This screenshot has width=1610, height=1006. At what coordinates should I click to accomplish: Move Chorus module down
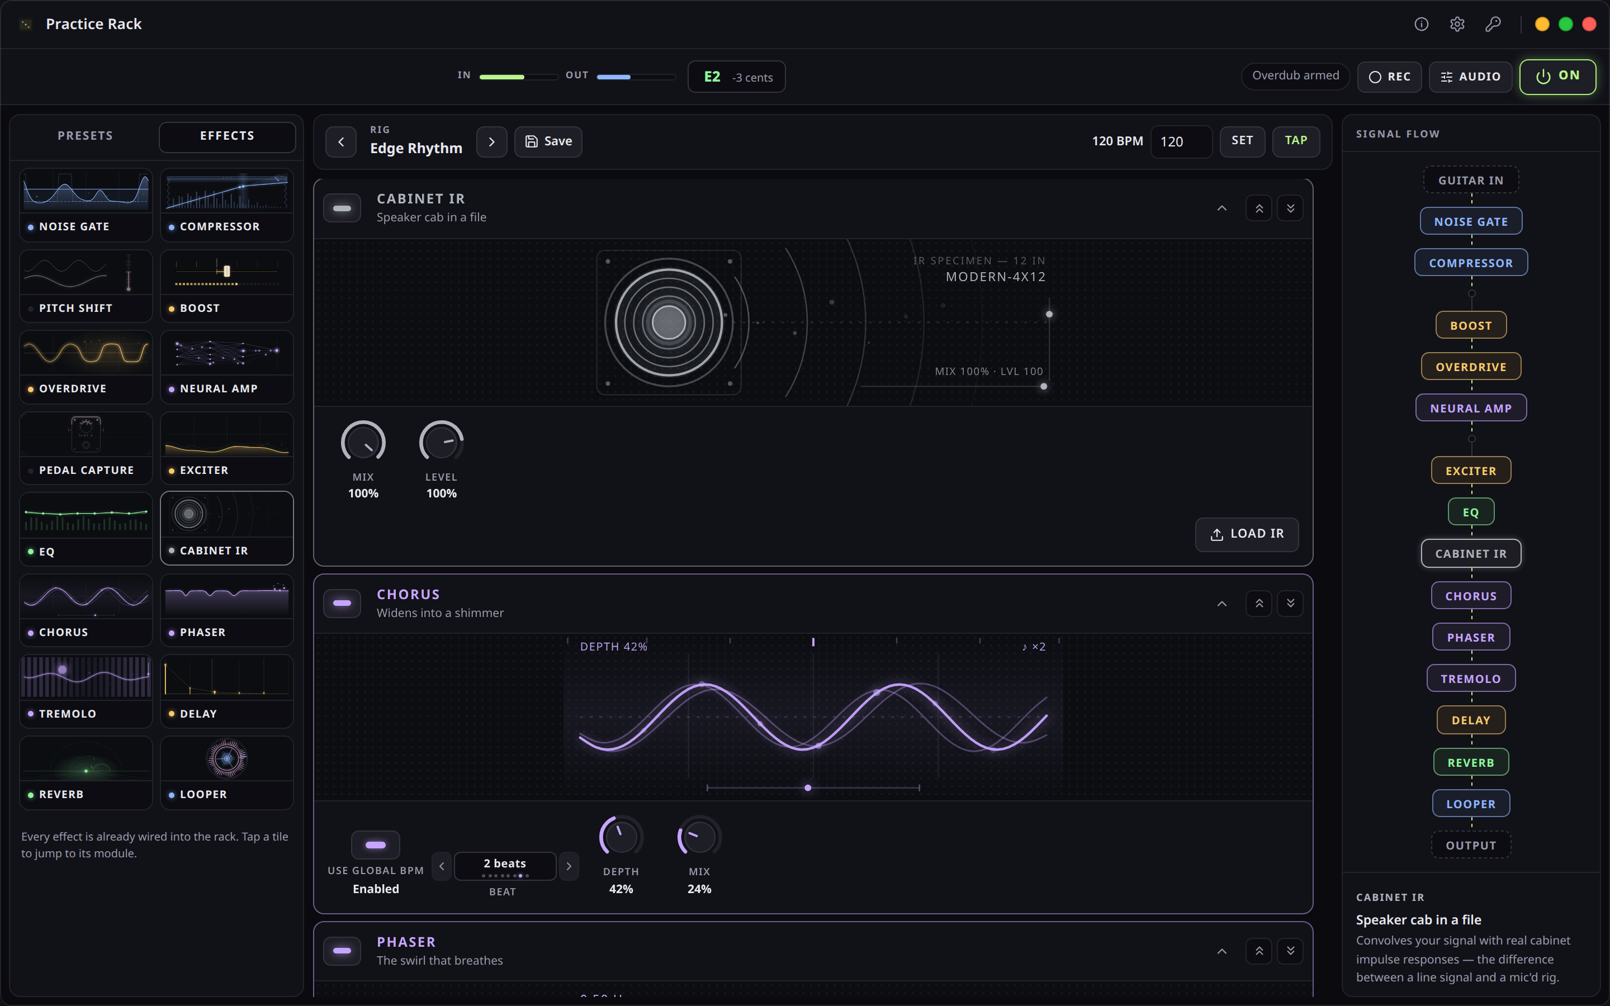pos(1290,604)
